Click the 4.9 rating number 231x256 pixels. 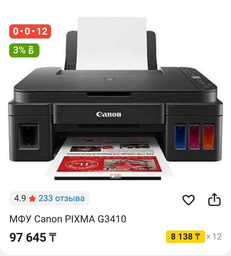tap(20, 199)
